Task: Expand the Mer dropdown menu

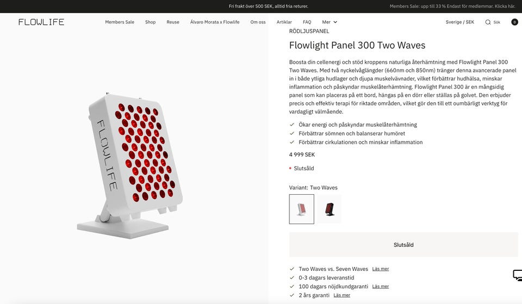Action: point(330,22)
